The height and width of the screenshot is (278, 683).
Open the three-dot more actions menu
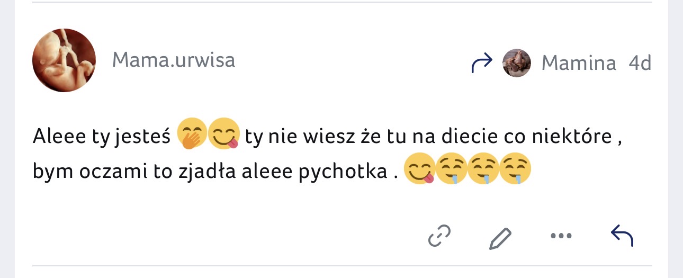point(561,236)
